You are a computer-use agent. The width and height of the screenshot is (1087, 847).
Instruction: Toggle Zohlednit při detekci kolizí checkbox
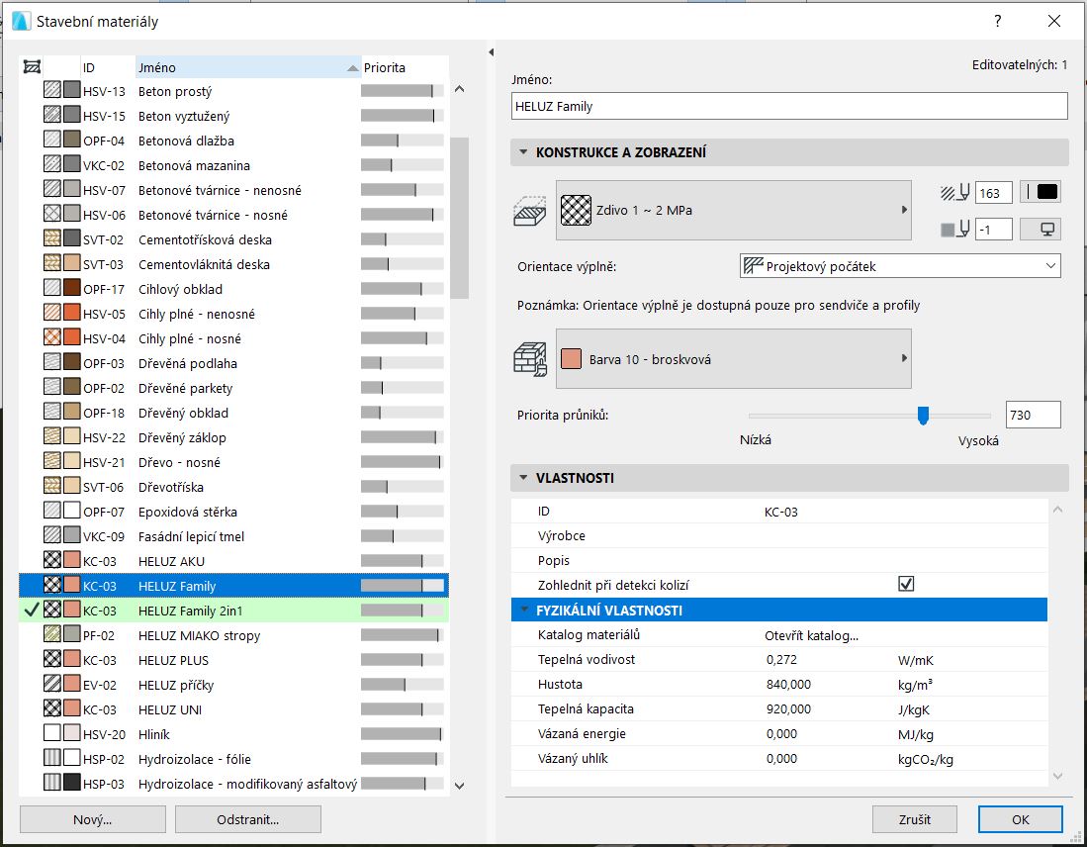905,584
